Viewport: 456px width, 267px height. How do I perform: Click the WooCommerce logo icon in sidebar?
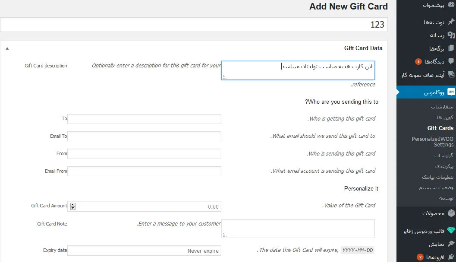[451, 92]
